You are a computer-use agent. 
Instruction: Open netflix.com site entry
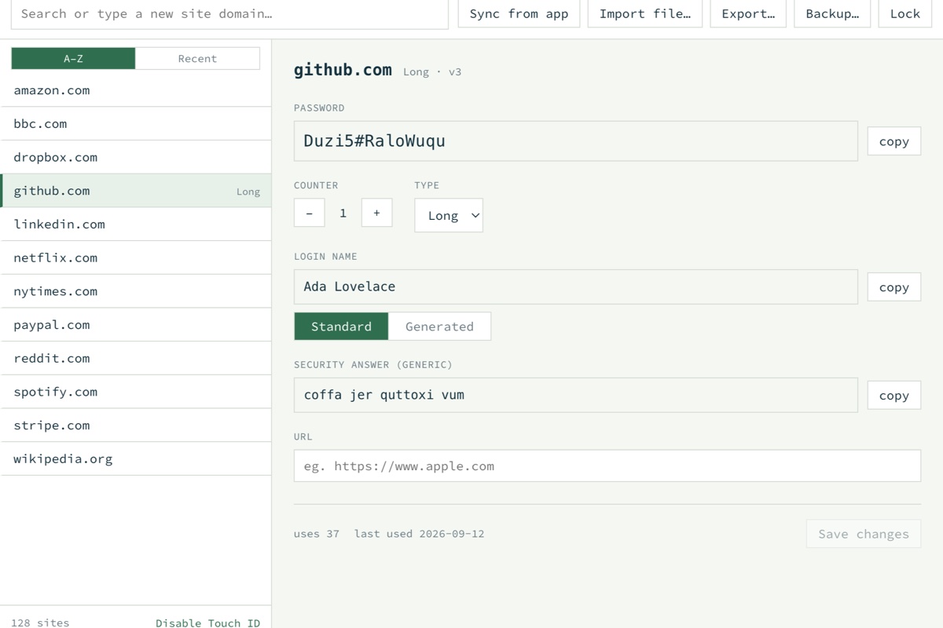click(136, 257)
